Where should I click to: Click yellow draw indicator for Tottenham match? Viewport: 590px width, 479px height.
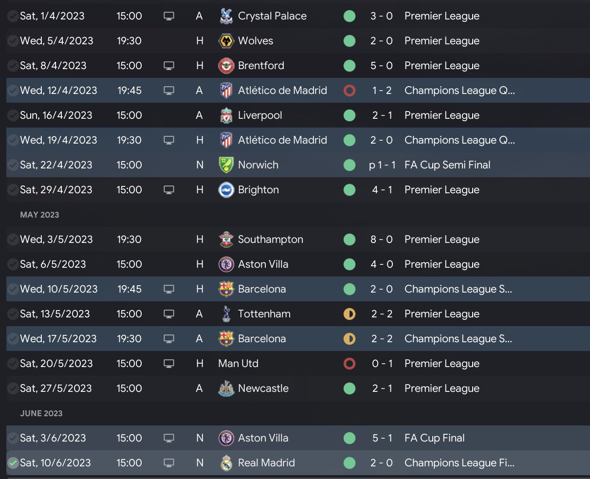[350, 314]
